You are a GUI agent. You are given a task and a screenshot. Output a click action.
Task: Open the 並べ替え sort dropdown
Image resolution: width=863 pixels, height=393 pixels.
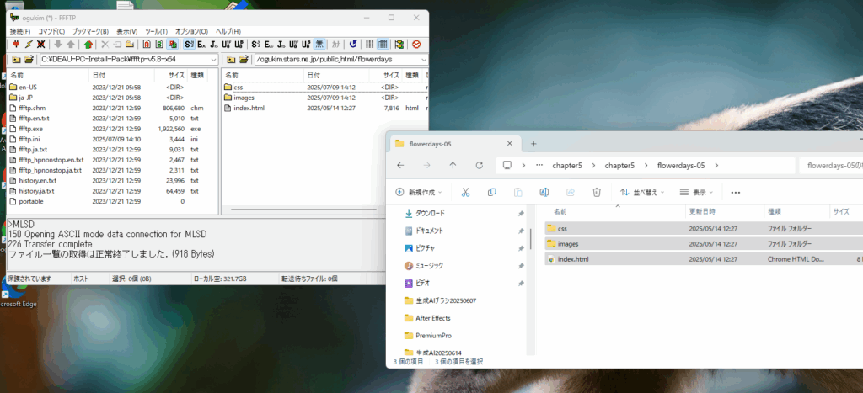642,192
